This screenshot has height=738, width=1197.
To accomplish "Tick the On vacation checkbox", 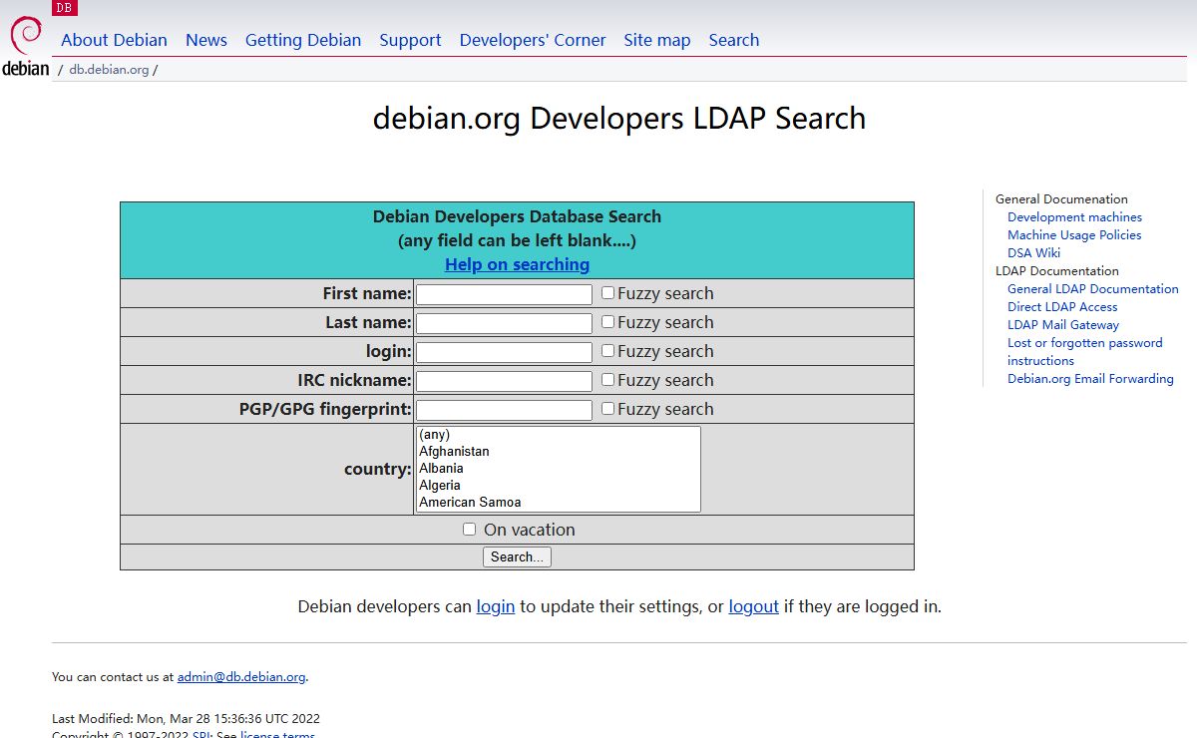I will coord(469,530).
